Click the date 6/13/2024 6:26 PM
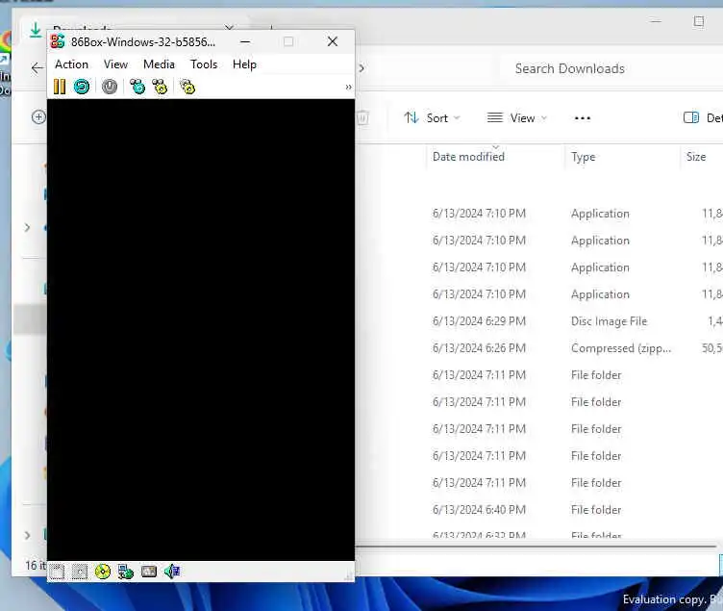Image resolution: width=723 pixels, height=611 pixels. click(x=479, y=348)
